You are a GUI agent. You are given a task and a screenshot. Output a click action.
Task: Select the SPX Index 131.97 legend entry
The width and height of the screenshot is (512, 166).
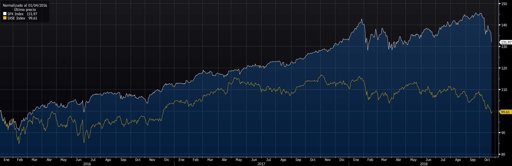point(20,14)
